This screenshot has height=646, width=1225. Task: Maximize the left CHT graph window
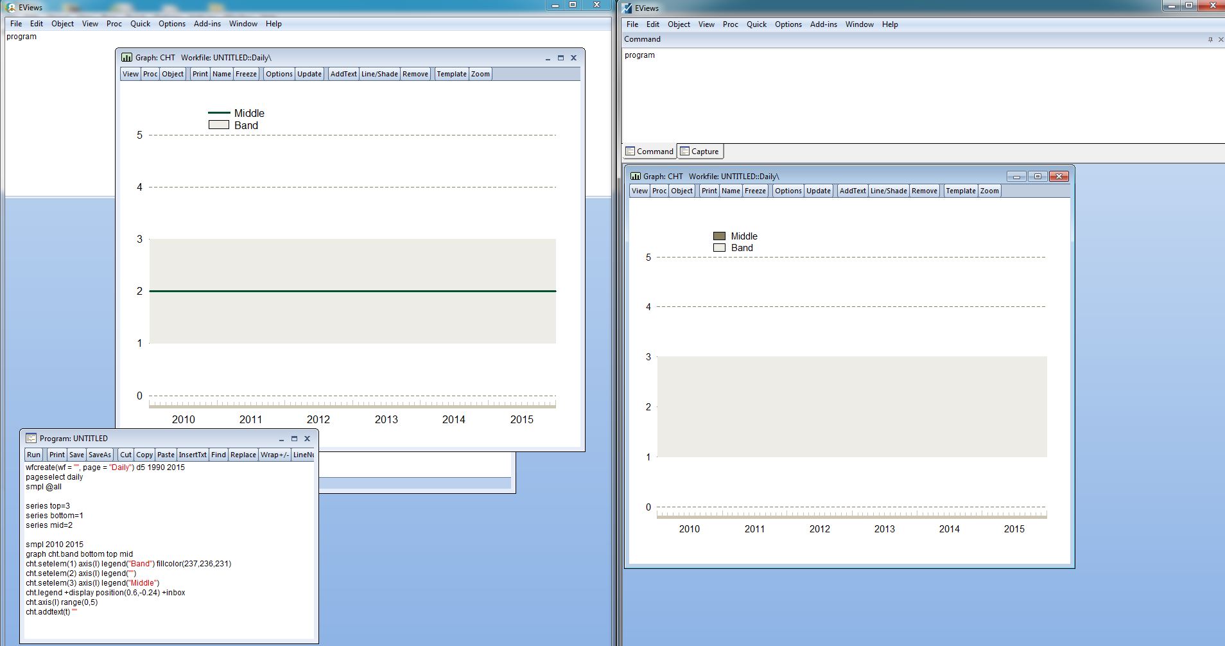[x=560, y=58]
